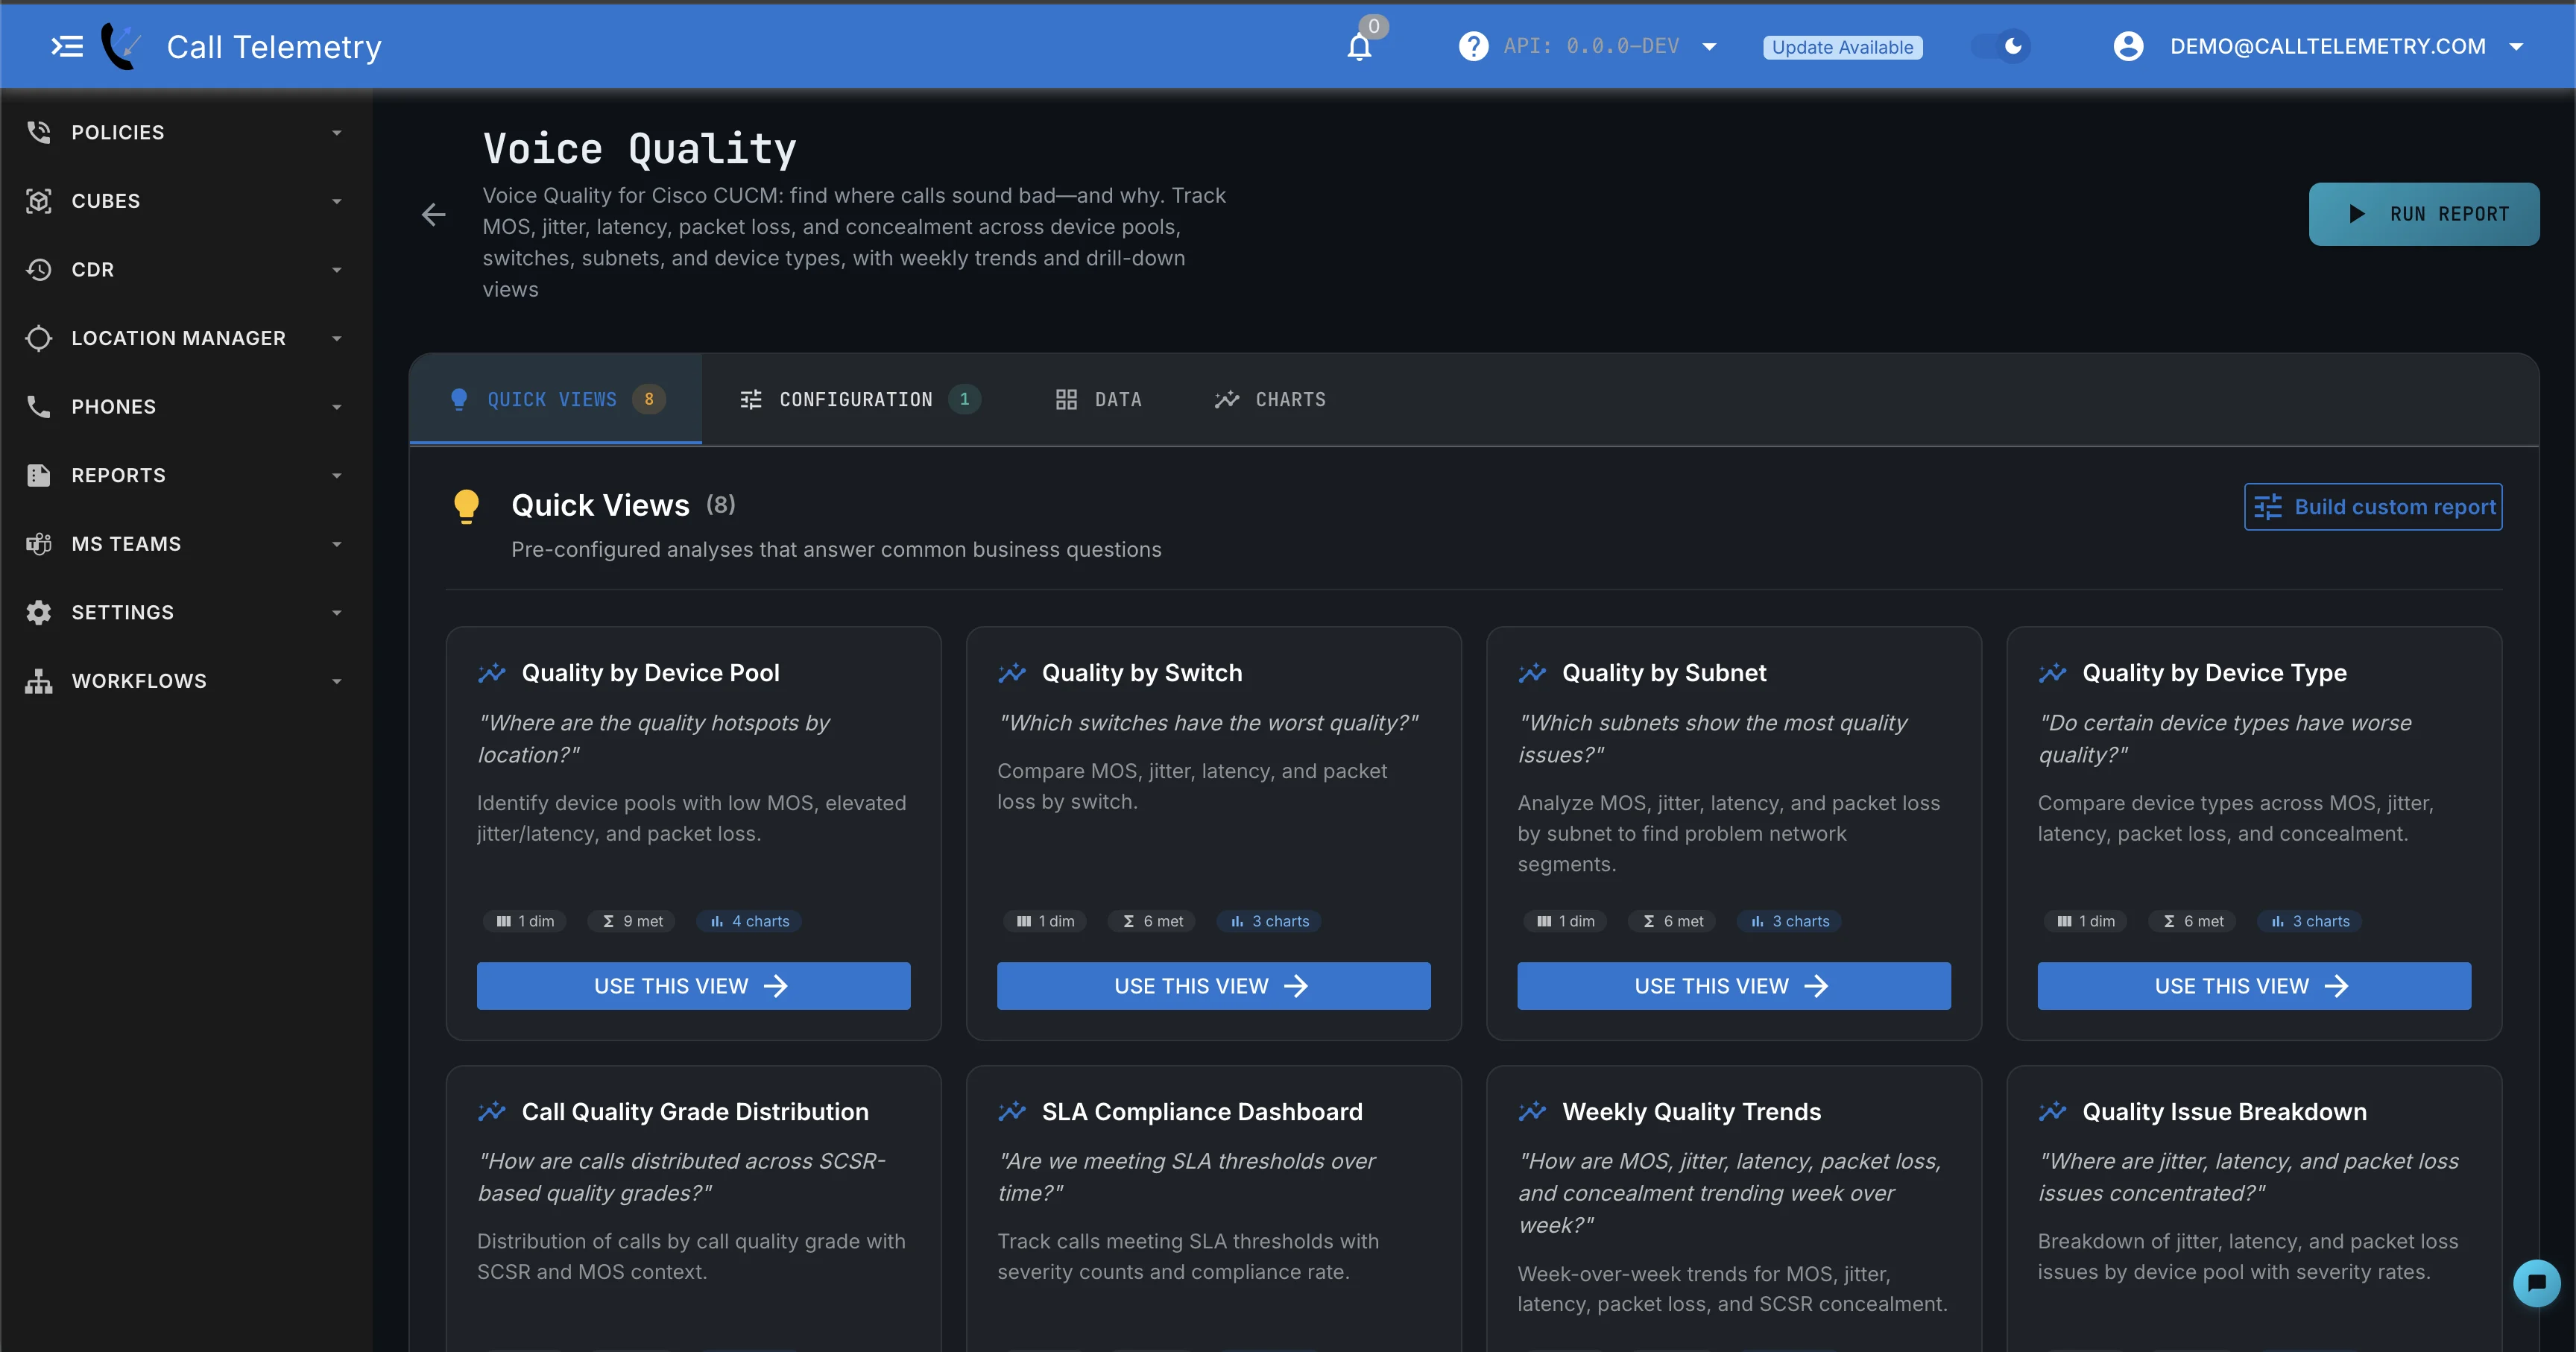Expand the Policies menu arrow
The height and width of the screenshot is (1352, 2576).
(x=337, y=132)
